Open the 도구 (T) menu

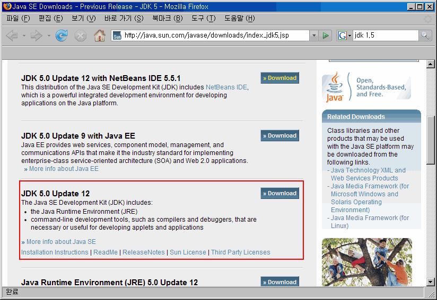203,19
